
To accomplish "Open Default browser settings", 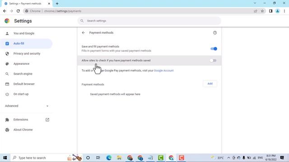I will click(x=24, y=84).
